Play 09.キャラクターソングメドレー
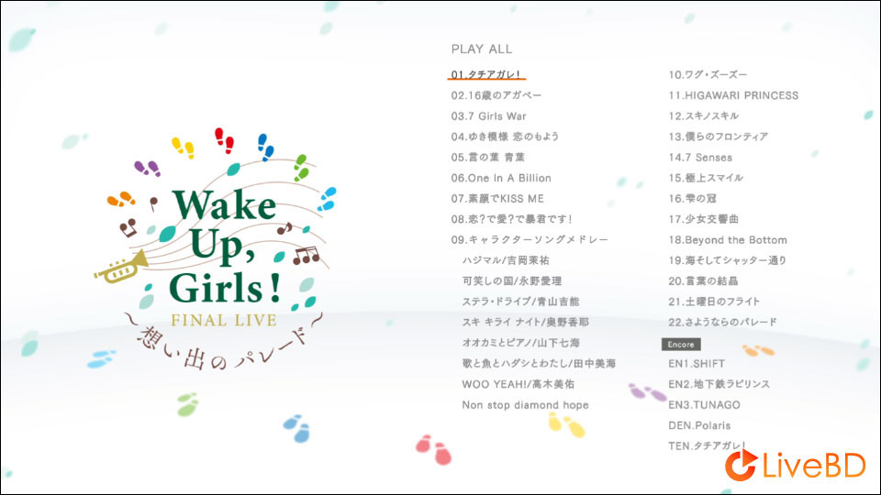Image resolution: width=881 pixels, height=495 pixels. [x=530, y=239]
